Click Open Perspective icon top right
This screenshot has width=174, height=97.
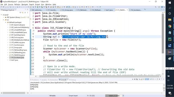pyautogui.click(x=159, y=7)
